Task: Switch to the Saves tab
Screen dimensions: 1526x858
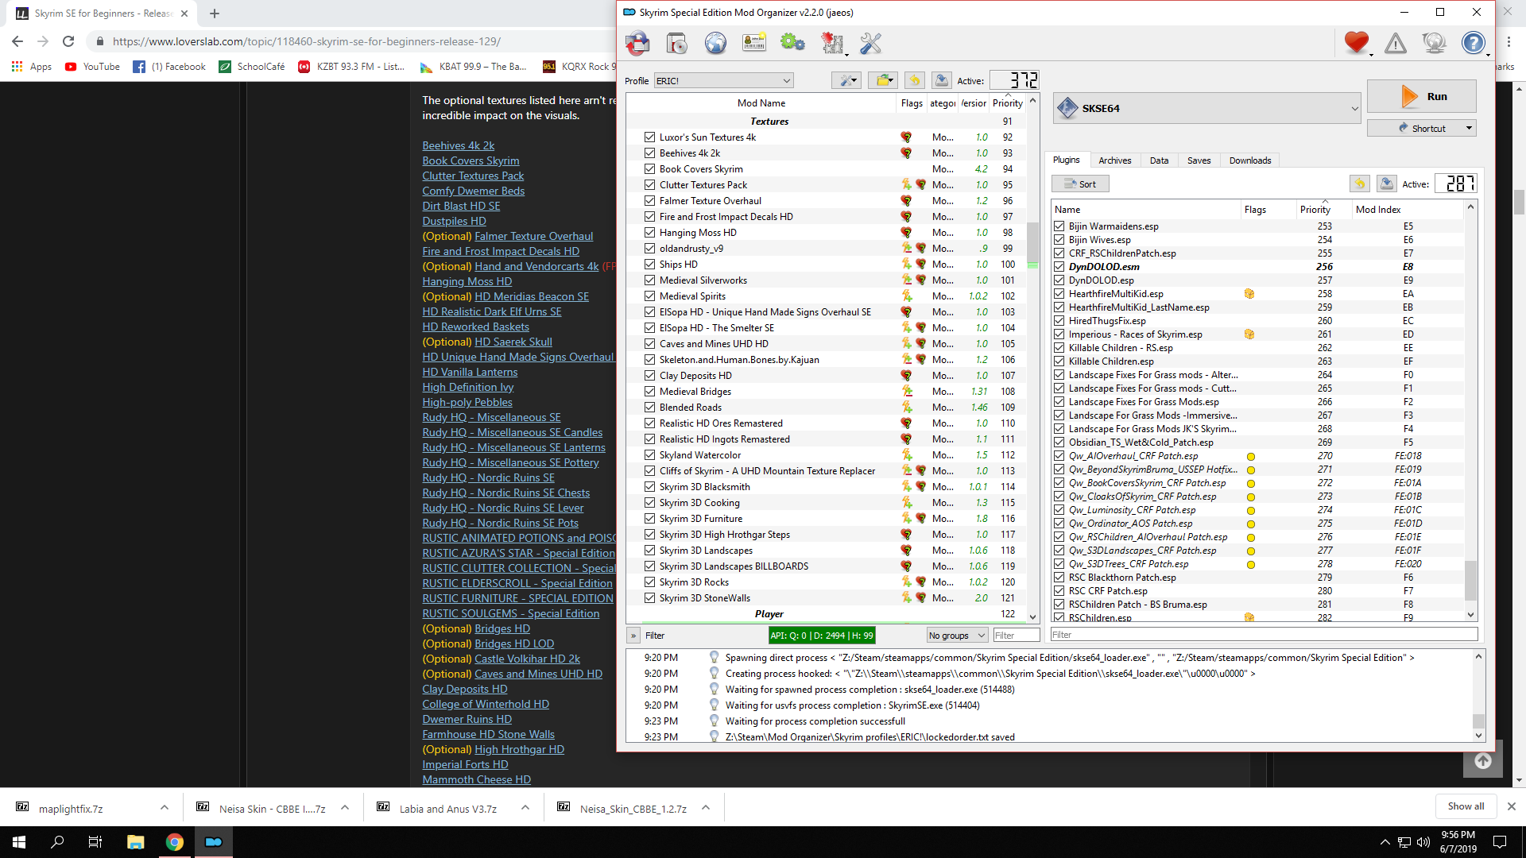Action: (x=1199, y=160)
